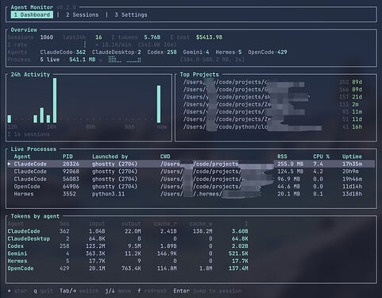The width and height of the screenshot is (382, 298).
Task: Click 'ClaudeCode 362' in Overview agents
Action: 63,52
